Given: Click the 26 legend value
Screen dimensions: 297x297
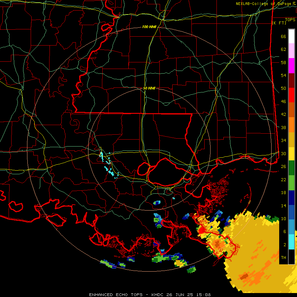Looking at the screenshot, I should point(283,167).
